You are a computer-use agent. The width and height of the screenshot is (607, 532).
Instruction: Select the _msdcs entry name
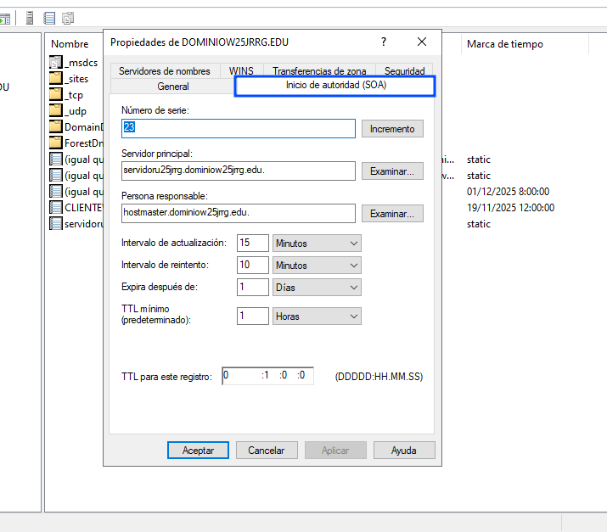(81, 63)
